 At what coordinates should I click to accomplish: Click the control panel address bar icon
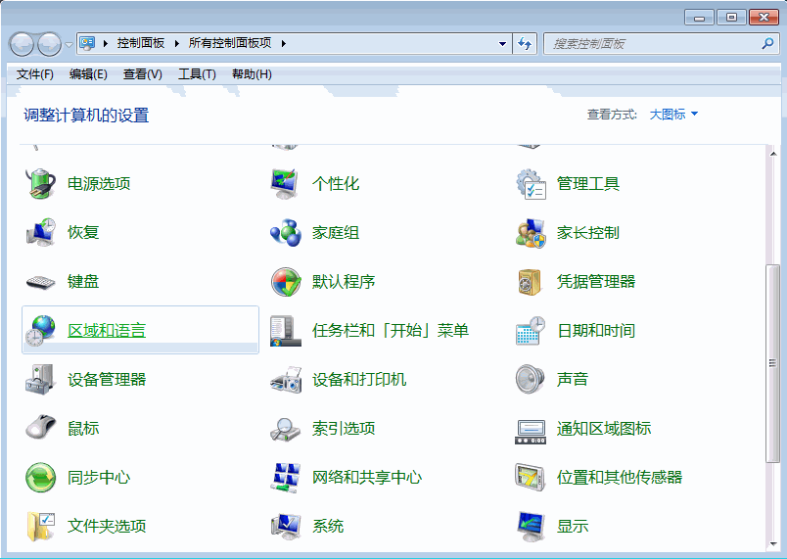coord(87,43)
